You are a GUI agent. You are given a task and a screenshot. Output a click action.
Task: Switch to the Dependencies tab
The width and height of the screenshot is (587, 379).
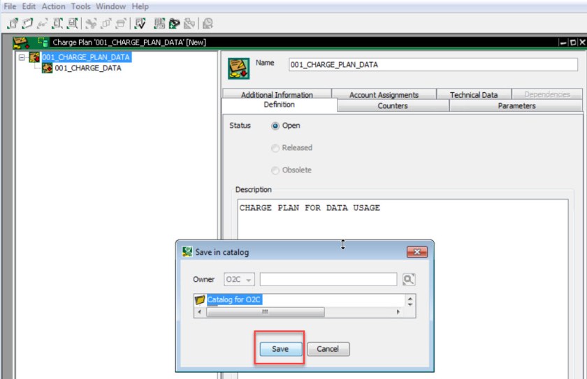pyautogui.click(x=547, y=94)
